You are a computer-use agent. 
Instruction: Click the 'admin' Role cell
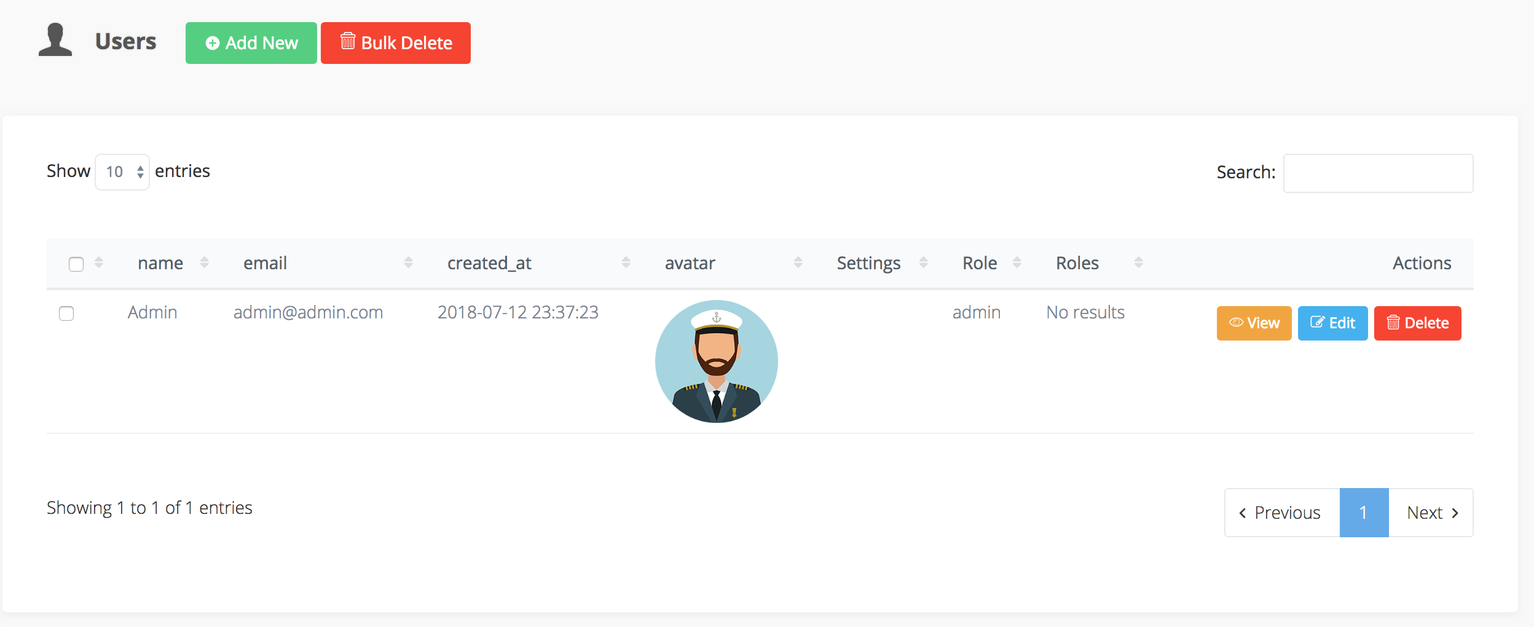pyautogui.click(x=977, y=312)
